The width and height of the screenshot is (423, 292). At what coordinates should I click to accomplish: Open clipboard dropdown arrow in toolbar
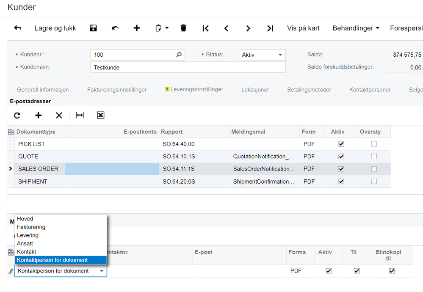[167, 28]
